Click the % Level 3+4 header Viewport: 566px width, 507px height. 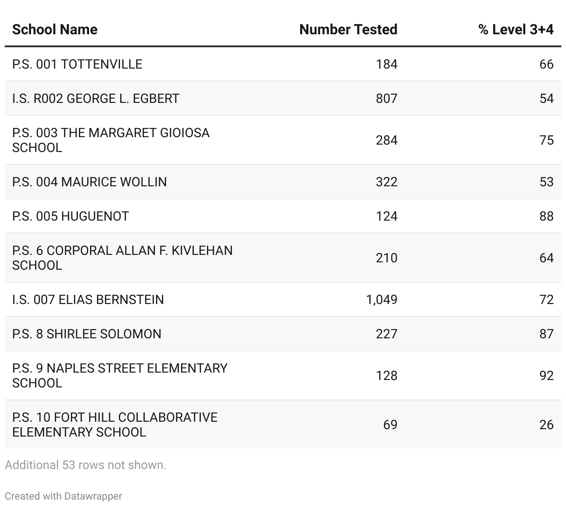(x=515, y=30)
